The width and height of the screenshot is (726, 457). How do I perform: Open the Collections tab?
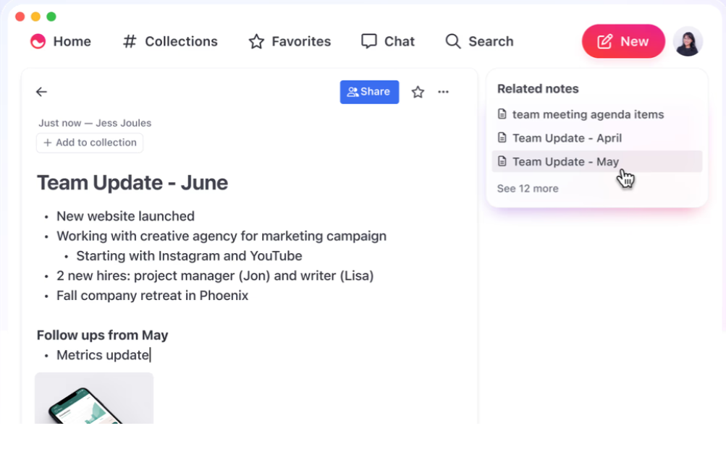pyautogui.click(x=170, y=42)
